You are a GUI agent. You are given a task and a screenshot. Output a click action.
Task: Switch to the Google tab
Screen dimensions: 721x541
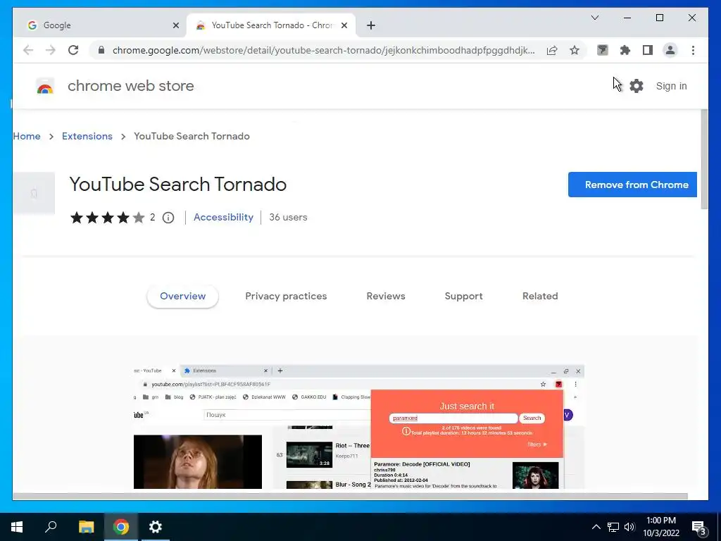coord(99,25)
